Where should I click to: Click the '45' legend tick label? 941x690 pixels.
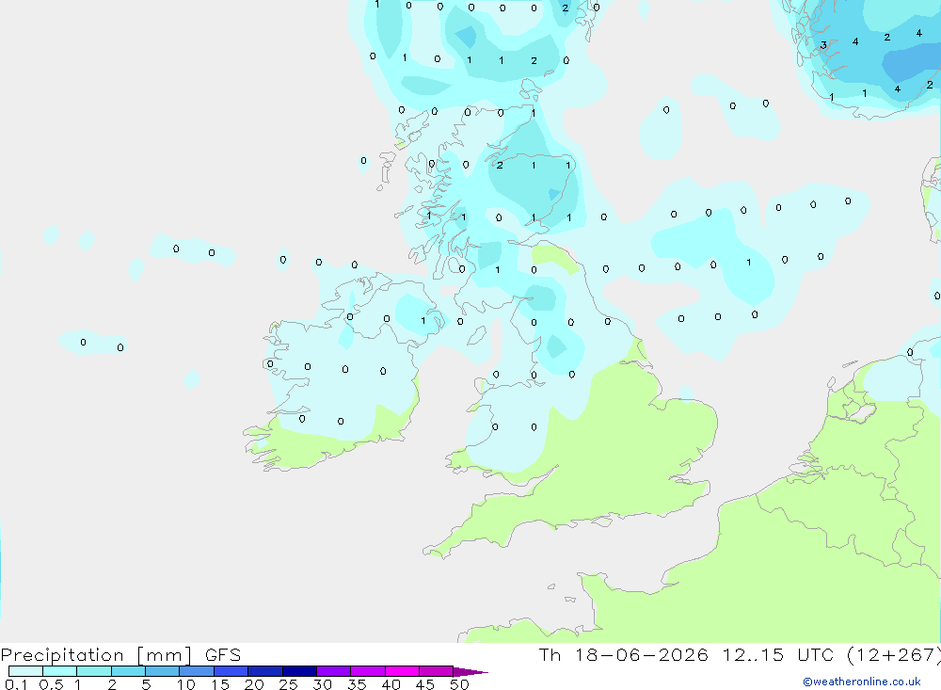(425, 684)
